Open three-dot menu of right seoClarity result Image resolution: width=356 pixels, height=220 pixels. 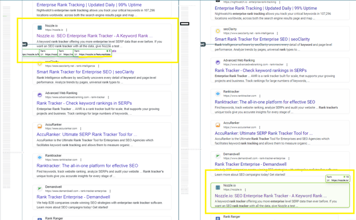(x=277, y=33)
